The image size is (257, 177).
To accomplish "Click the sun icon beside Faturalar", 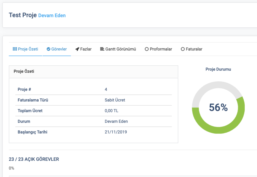I will pyautogui.click(x=183, y=49).
